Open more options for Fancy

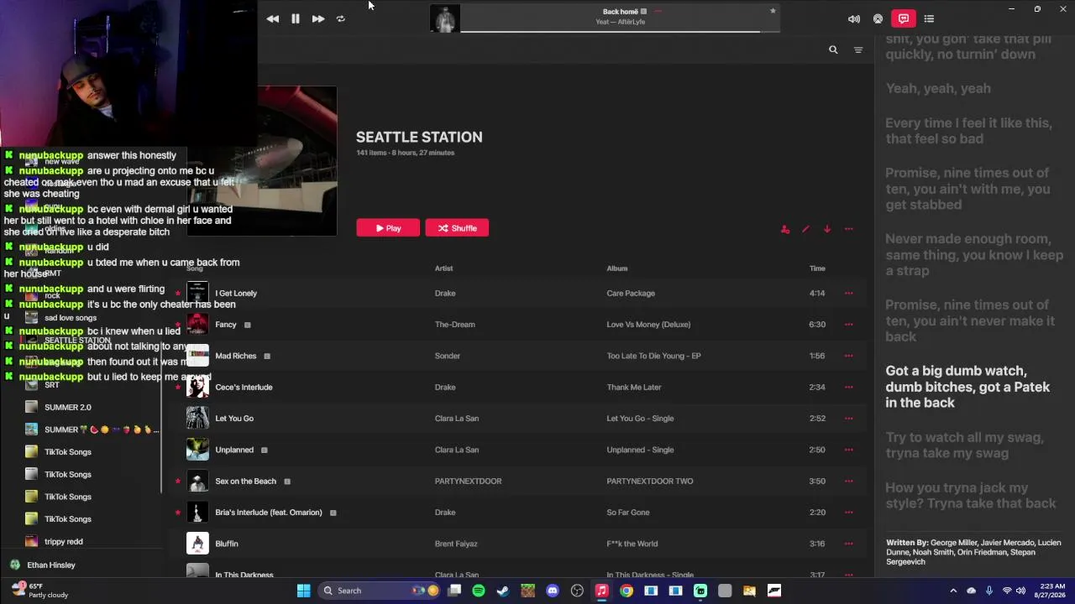[848, 325]
